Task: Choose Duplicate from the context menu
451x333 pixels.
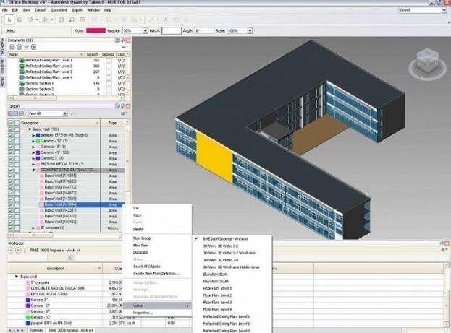Action: [140, 253]
